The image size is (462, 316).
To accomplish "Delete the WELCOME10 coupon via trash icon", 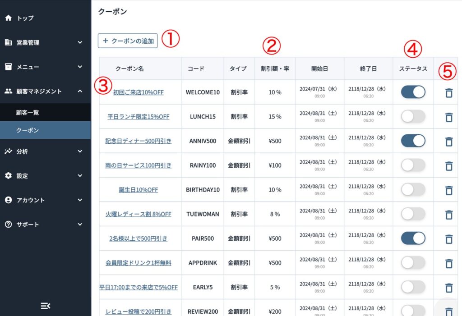I will pyautogui.click(x=448, y=93).
